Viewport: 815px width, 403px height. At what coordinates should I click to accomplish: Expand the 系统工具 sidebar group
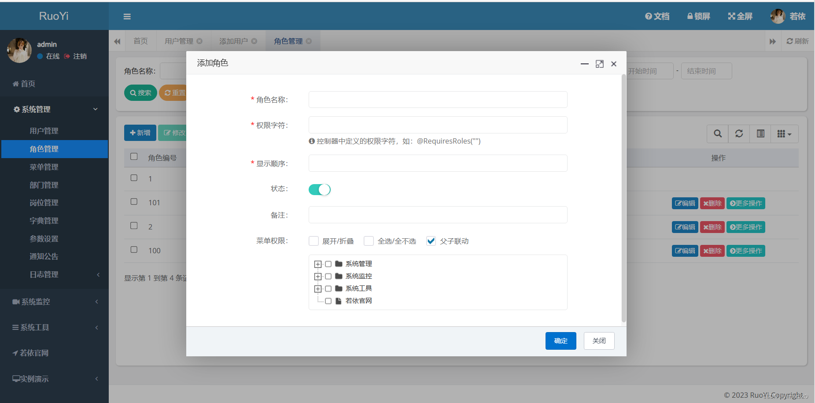(x=54, y=327)
